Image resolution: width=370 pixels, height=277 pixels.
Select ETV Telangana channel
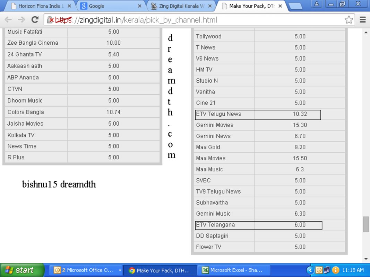click(x=215, y=225)
